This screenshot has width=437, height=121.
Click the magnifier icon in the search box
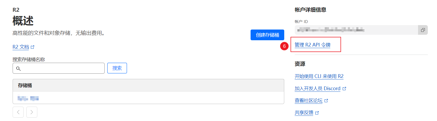(18, 68)
